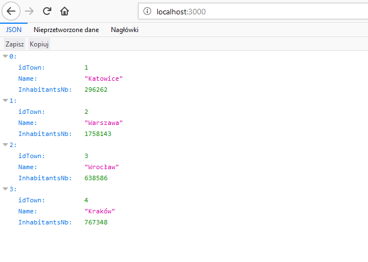Select the "Katowice" value
The height and width of the screenshot is (262, 368).
104,78
